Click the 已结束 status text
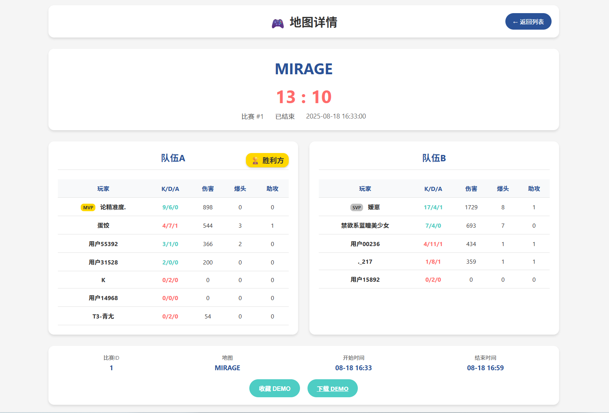Image resolution: width=609 pixels, height=413 pixels. pyautogui.click(x=285, y=116)
